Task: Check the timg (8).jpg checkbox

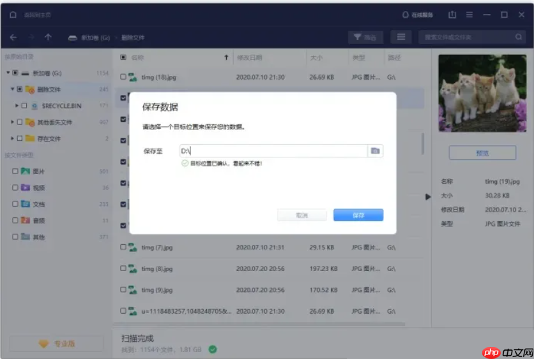Action: coord(123,268)
